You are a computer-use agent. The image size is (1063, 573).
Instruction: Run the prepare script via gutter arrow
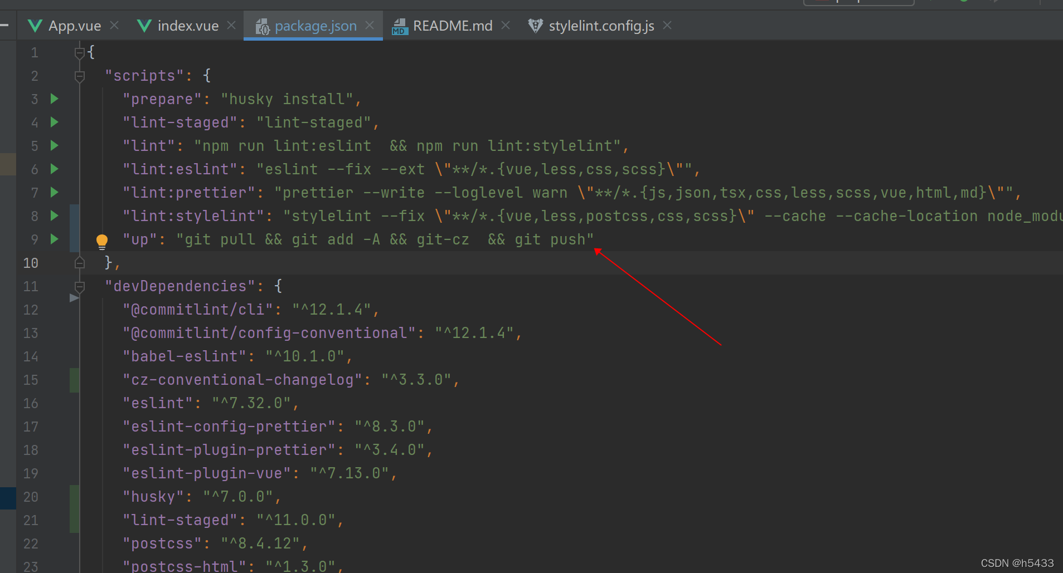55,99
